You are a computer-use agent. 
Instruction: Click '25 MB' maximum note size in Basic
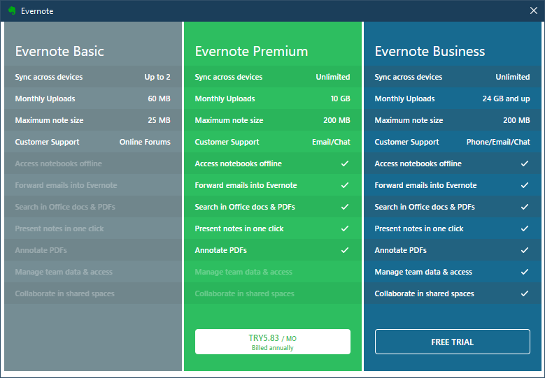coord(160,120)
